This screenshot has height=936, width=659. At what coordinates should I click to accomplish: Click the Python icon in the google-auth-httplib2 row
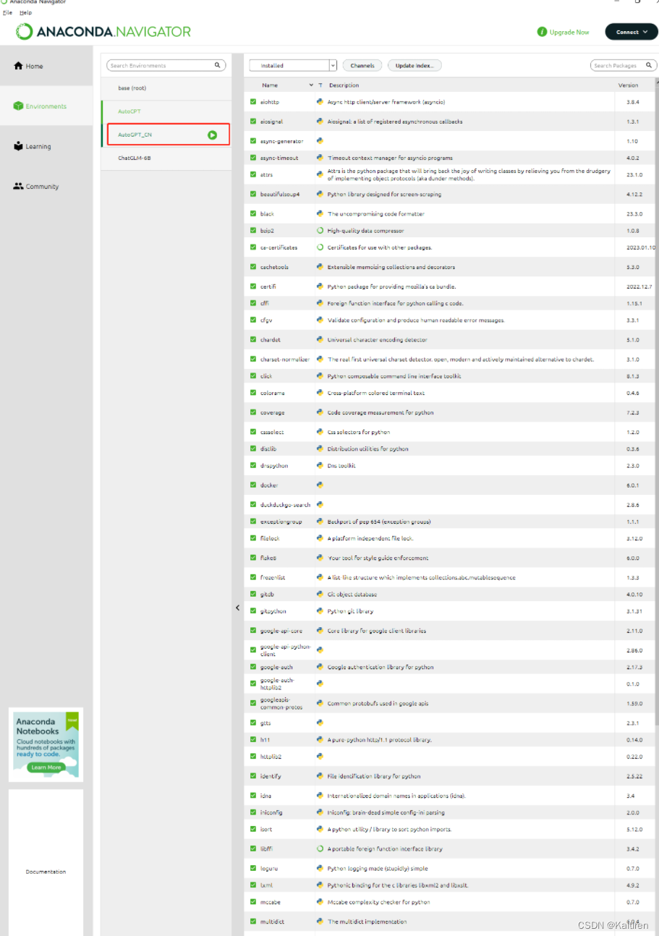coord(320,684)
